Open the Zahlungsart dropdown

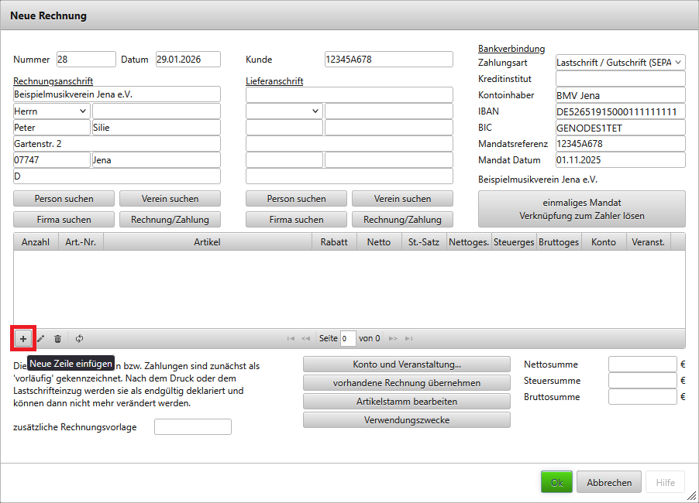(620, 62)
